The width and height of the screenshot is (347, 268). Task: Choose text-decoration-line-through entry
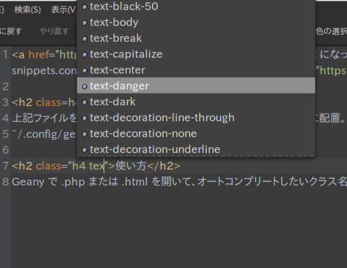[196, 117]
